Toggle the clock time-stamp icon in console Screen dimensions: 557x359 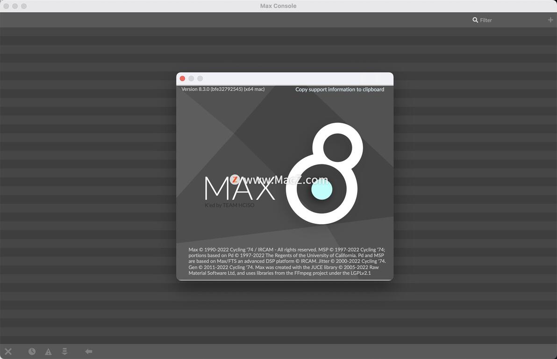click(32, 351)
